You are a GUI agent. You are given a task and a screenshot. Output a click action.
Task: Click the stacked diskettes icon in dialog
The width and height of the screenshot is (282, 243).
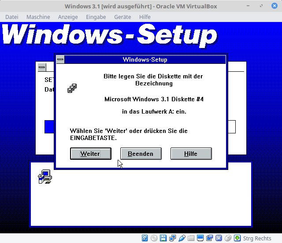tap(72, 88)
